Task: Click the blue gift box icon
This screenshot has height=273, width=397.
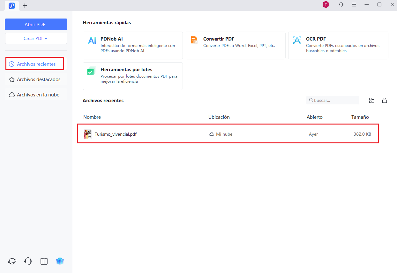Action: point(60,261)
